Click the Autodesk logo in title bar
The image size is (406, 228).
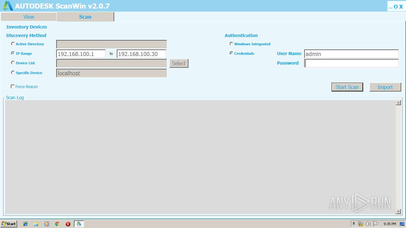[8, 6]
